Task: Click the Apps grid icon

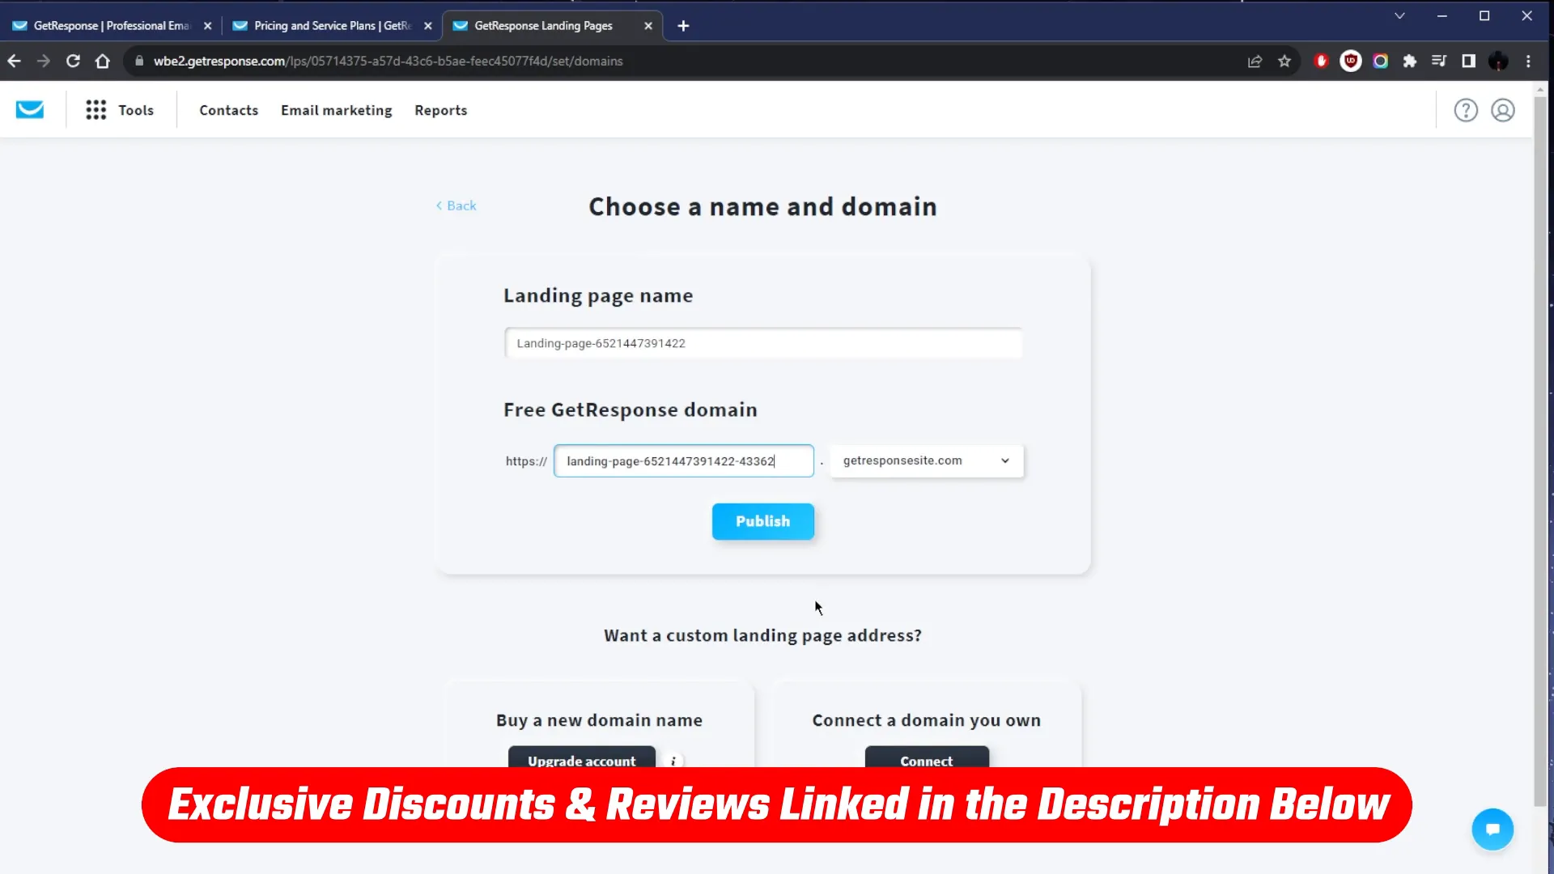Action: tap(95, 110)
